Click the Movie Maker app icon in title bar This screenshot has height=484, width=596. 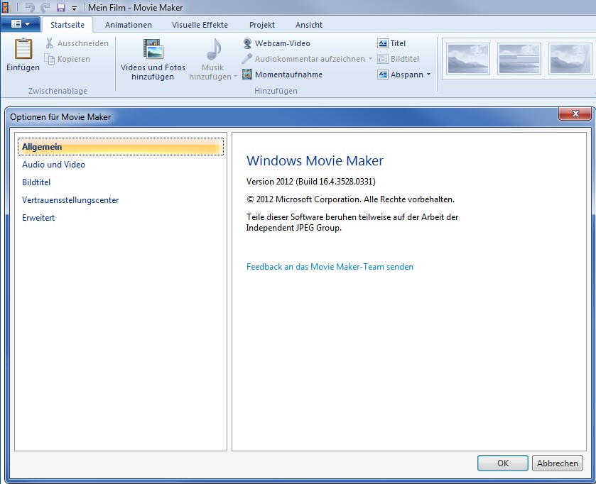coord(5,7)
